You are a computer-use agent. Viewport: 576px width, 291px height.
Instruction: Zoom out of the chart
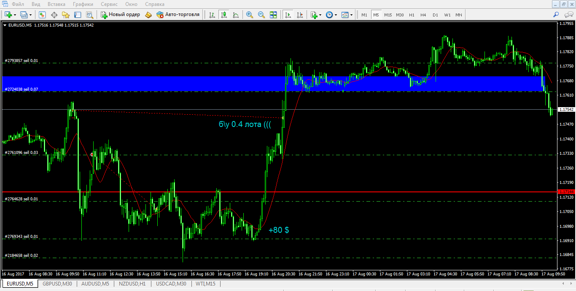tap(261, 15)
